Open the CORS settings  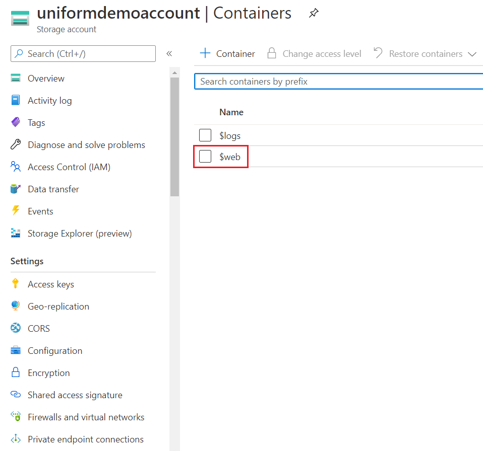pyautogui.click(x=38, y=329)
